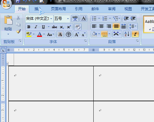Toggle show paragraph marks
154x122 pixels.
click(135, 34)
